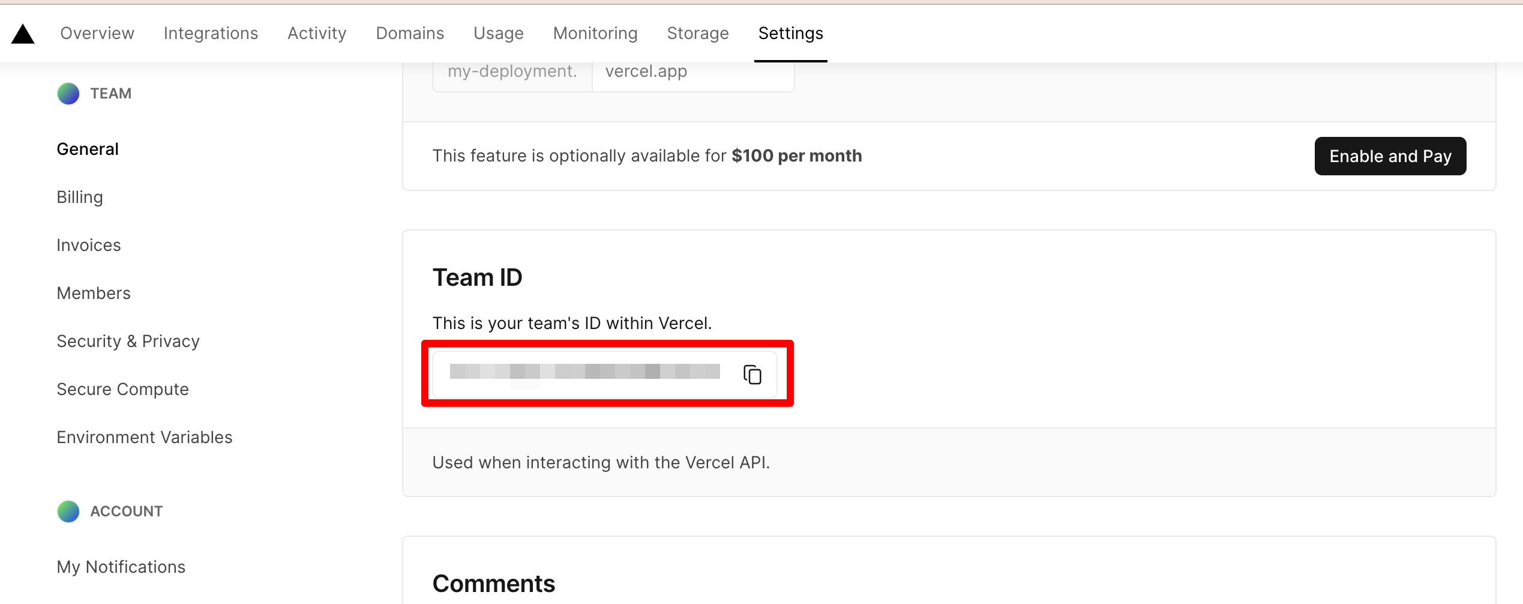Go to Invoices in sidebar
The height and width of the screenshot is (604, 1523).
(89, 246)
